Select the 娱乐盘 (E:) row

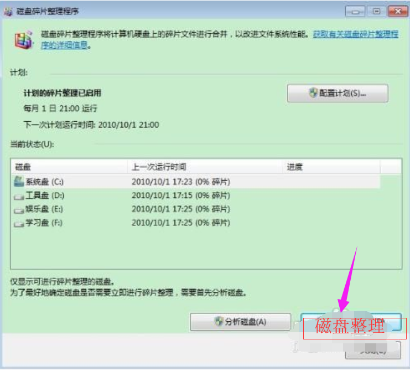tap(195, 209)
